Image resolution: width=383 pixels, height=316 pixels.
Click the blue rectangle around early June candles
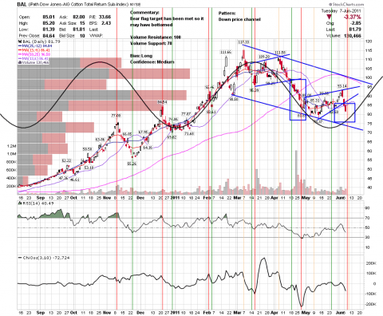[345, 113]
